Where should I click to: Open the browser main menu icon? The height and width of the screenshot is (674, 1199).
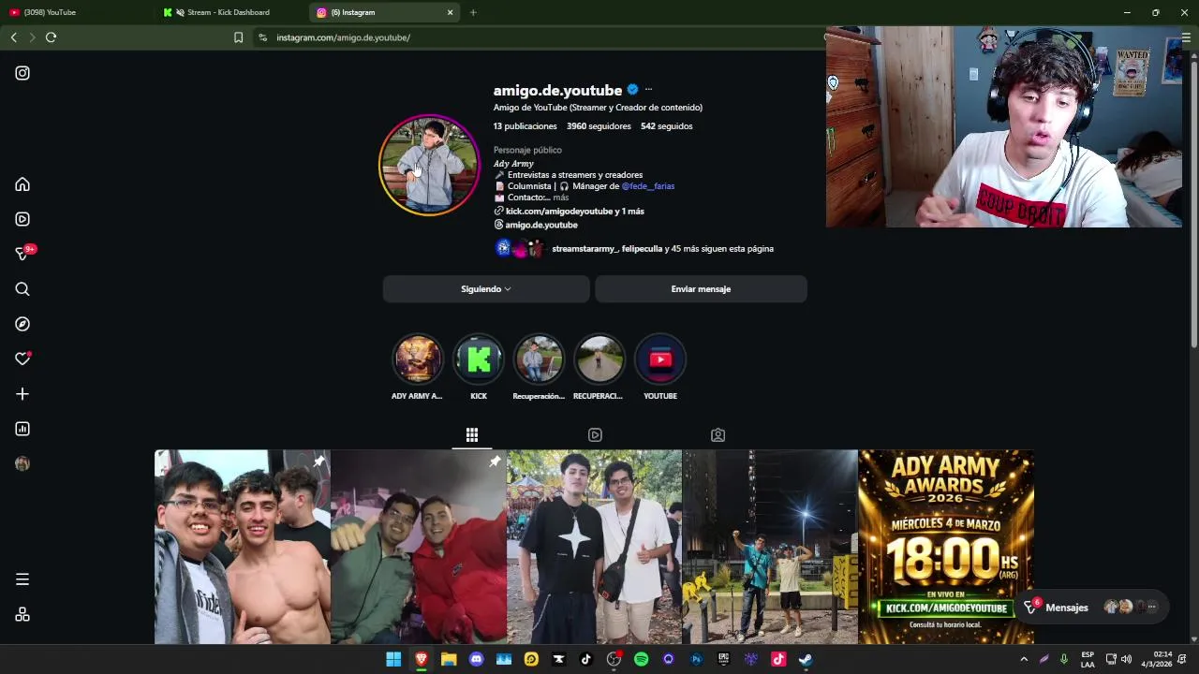click(x=1186, y=37)
